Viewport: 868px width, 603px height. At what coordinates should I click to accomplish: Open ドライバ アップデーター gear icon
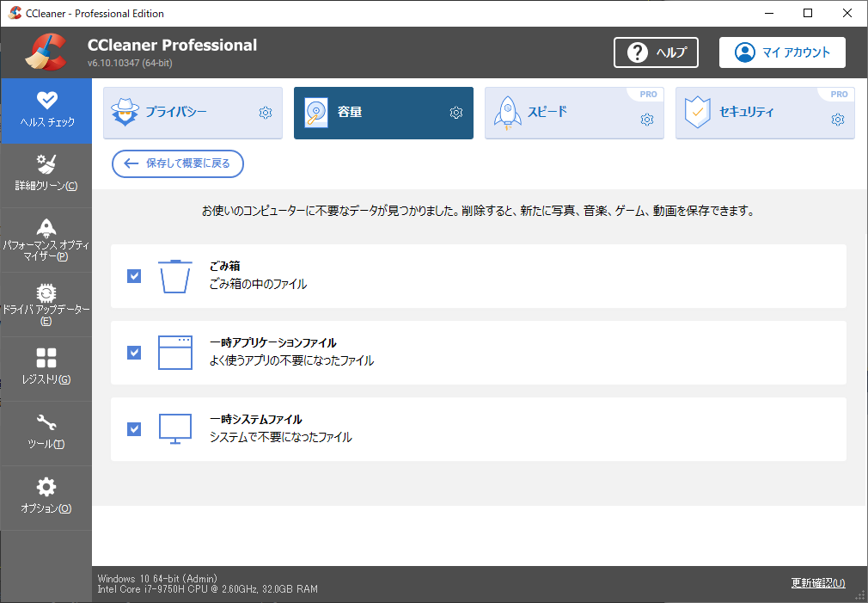46,292
